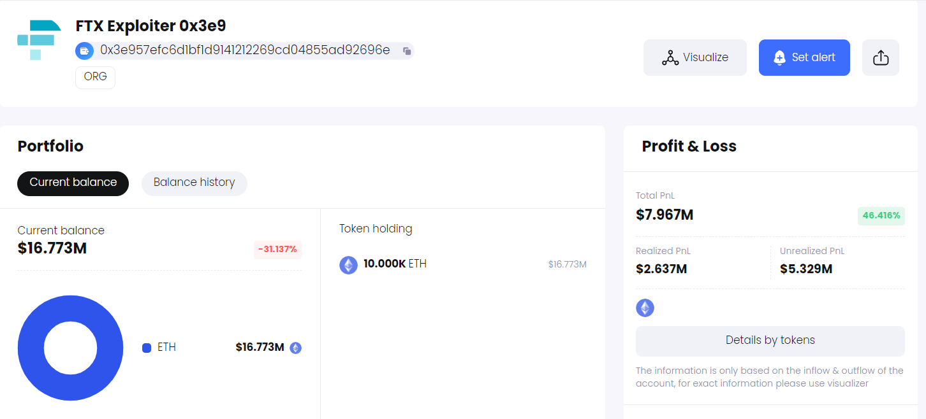Click the -31.137% balance change badge
926x419 pixels.
(x=278, y=250)
